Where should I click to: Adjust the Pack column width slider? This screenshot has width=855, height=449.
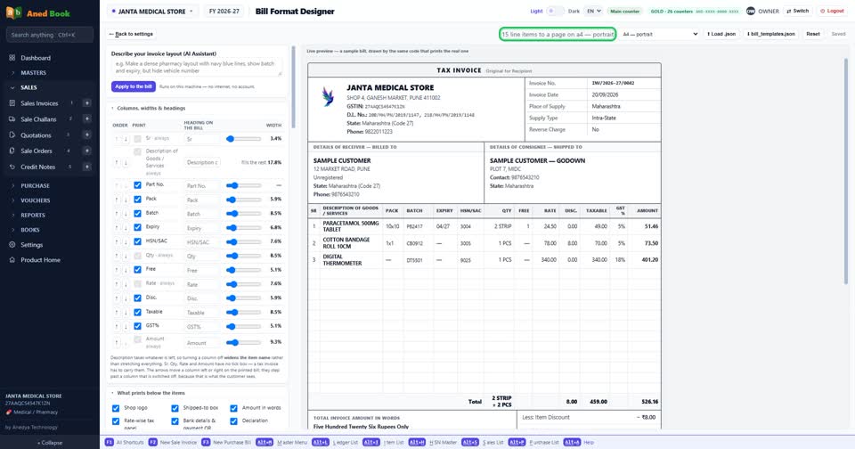243,200
